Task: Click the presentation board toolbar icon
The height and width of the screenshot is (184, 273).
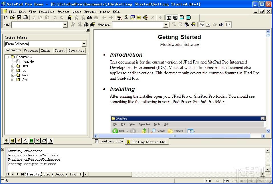Action: 132,17
